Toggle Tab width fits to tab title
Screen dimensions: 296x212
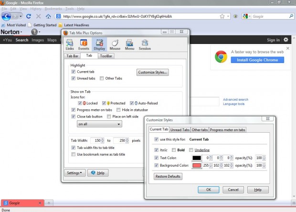point(73,148)
